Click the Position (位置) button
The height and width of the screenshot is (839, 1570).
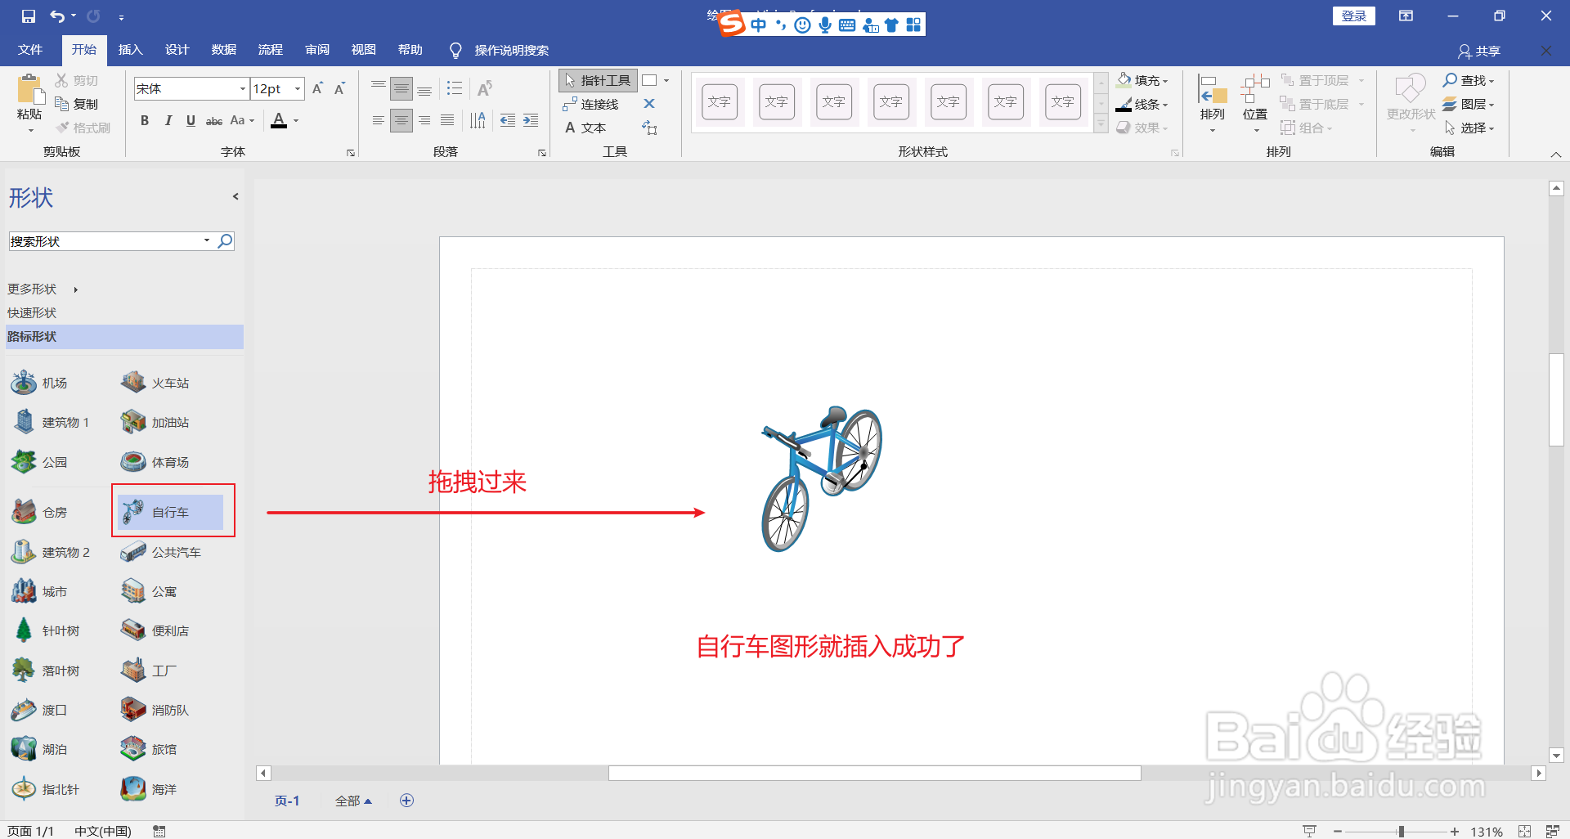(1255, 102)
